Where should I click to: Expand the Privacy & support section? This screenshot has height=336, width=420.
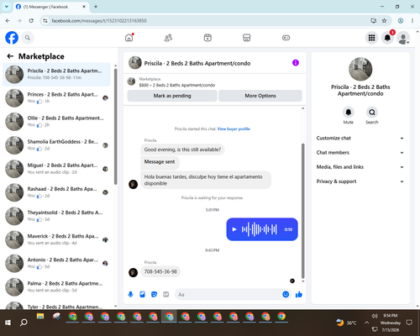pos(360,181)
